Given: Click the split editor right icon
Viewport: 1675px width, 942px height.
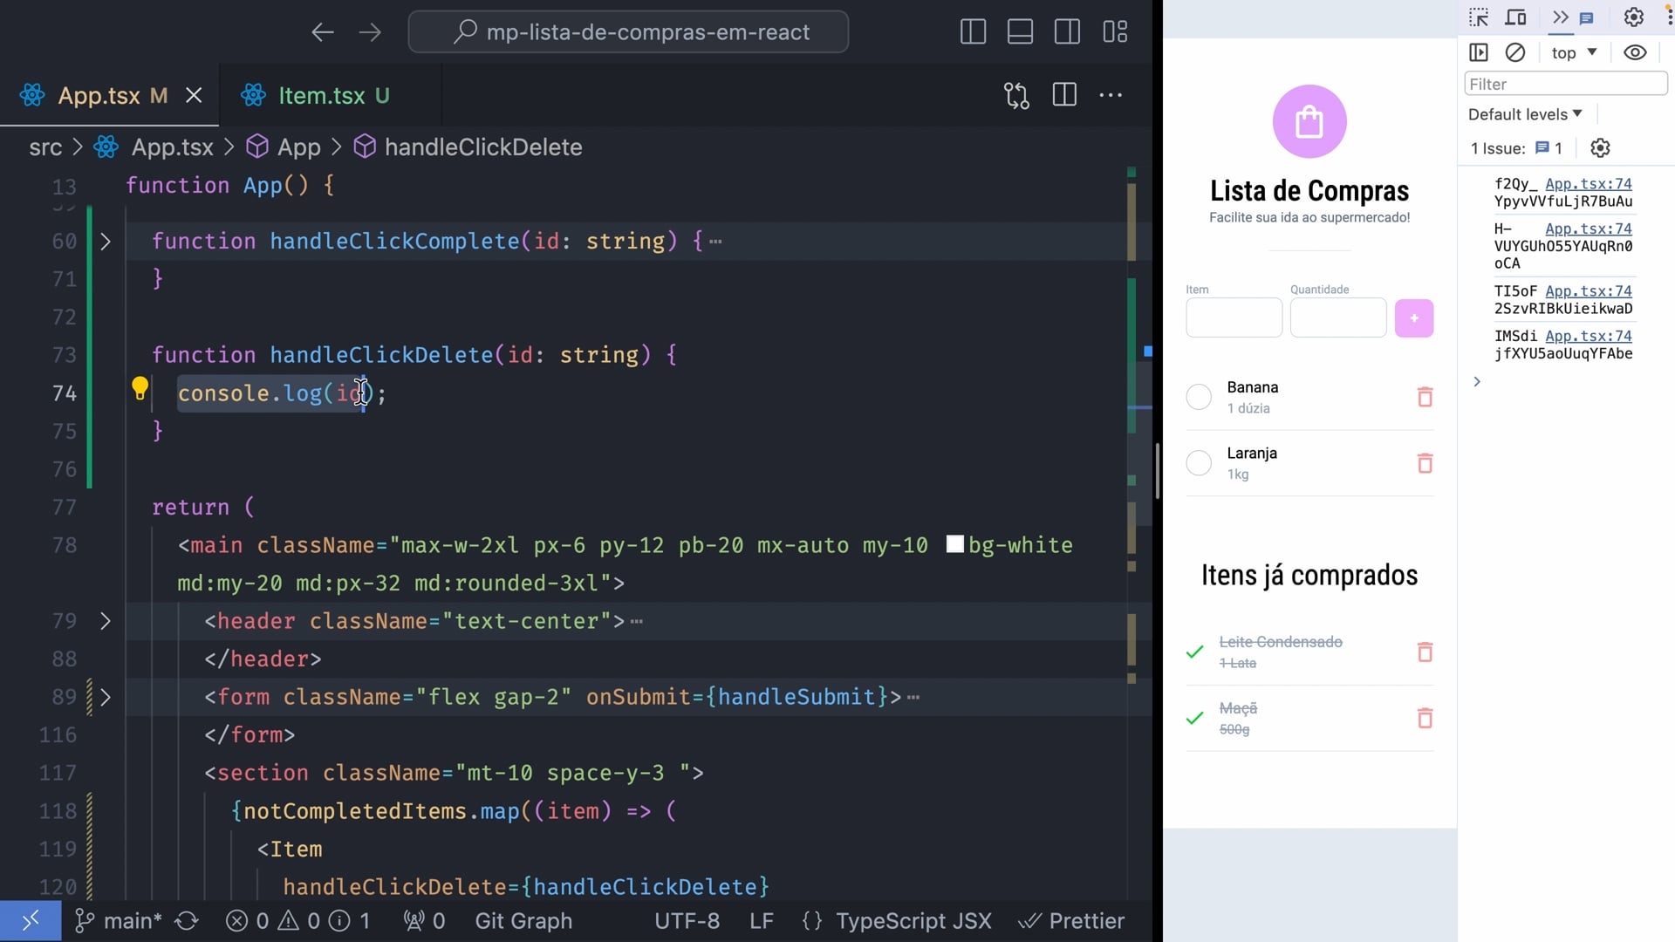Looking at the screenshot, I should (x=1064, y=95).
